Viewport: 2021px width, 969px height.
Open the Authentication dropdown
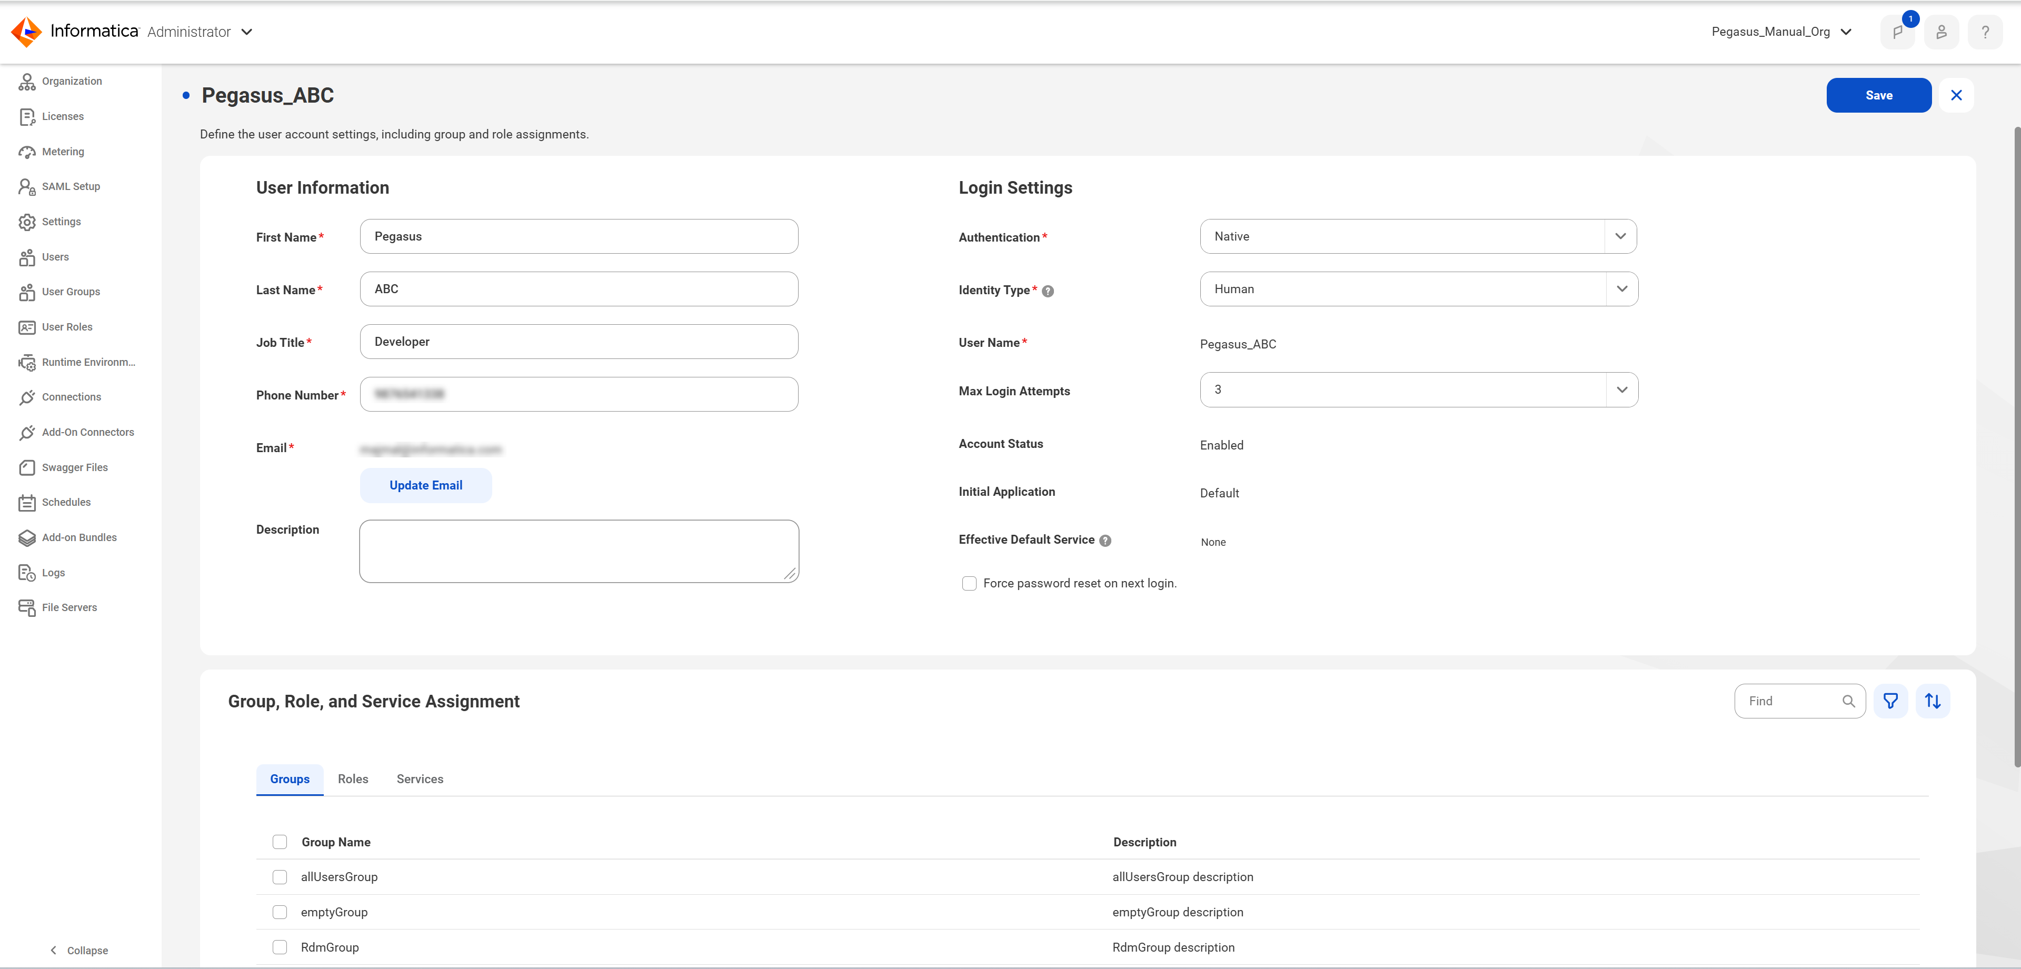coord(1418,236)
